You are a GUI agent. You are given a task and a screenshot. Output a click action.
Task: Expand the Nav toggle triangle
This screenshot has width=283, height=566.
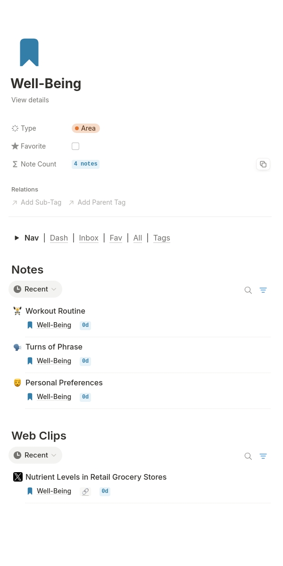(x=17, y=238)
